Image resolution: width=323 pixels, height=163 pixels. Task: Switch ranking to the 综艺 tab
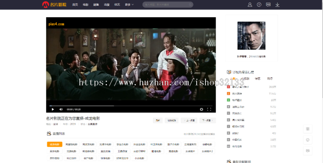point(257,78)
